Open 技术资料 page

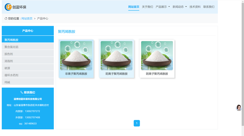point(195,7)
